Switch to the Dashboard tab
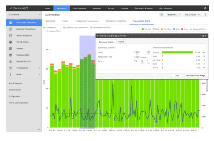 point(50,21)
